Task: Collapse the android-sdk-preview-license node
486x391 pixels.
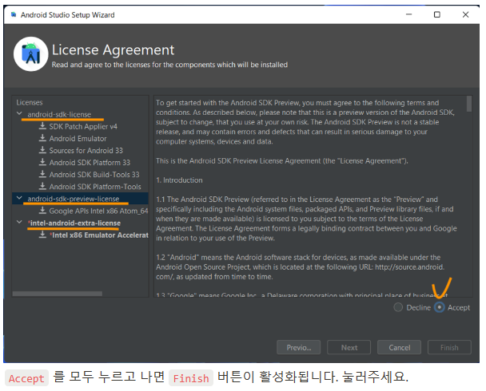Action: [x=19, y=198]
